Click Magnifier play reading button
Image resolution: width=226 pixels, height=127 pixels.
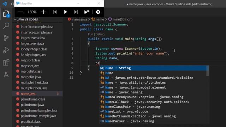(65, 12)
